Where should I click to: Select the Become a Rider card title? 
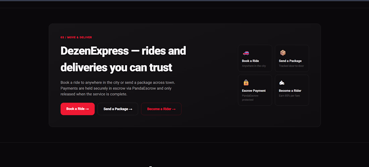[x=290, y=91]
